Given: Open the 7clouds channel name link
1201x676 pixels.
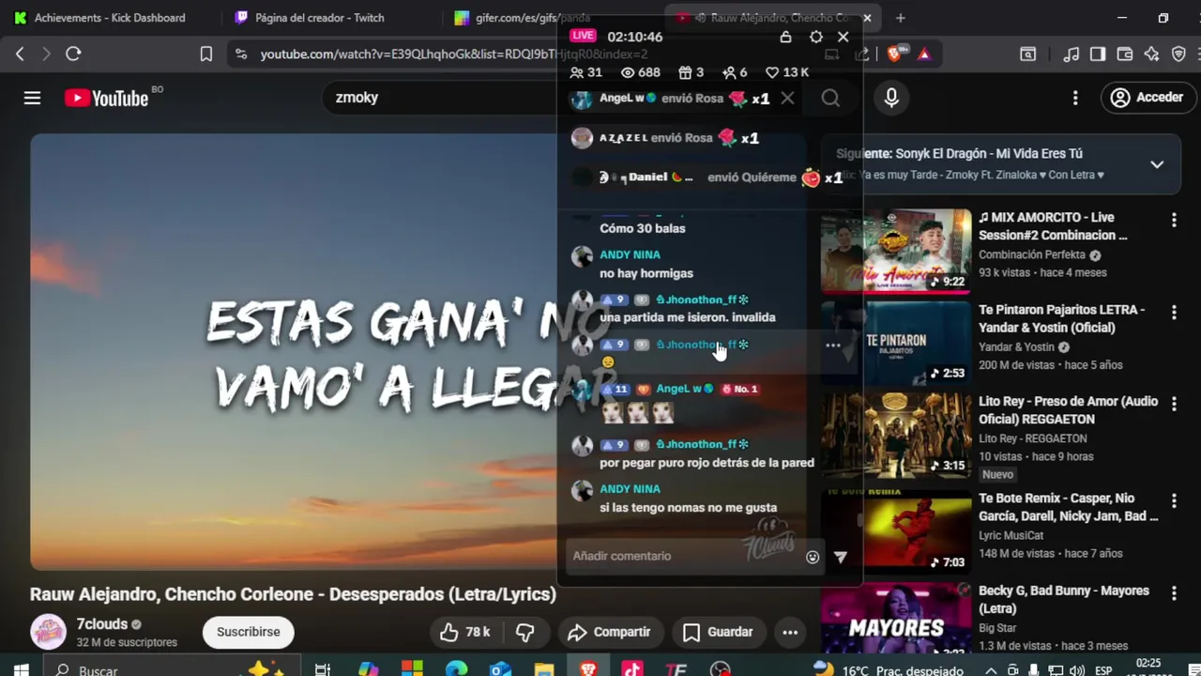Looking at the screenshot, I should tap(101, 624).
